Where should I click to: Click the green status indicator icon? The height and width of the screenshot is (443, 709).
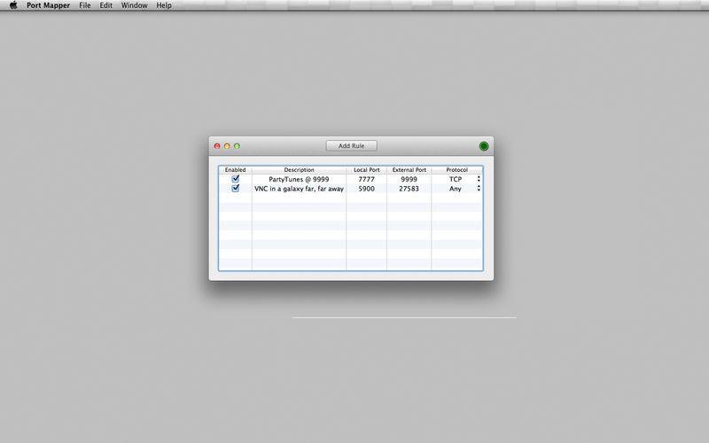point(484,146)
